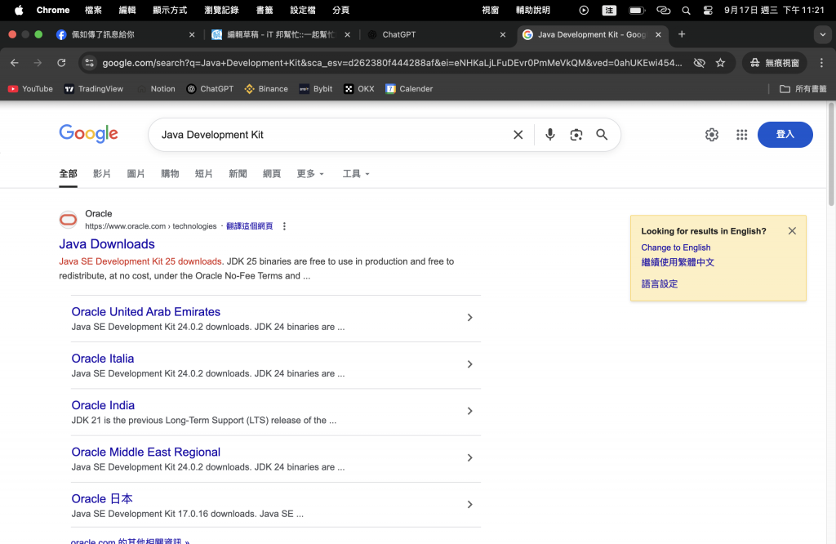Go back with browser back arrow
This screenshot has height=544, width=836.
pos(15,63)
